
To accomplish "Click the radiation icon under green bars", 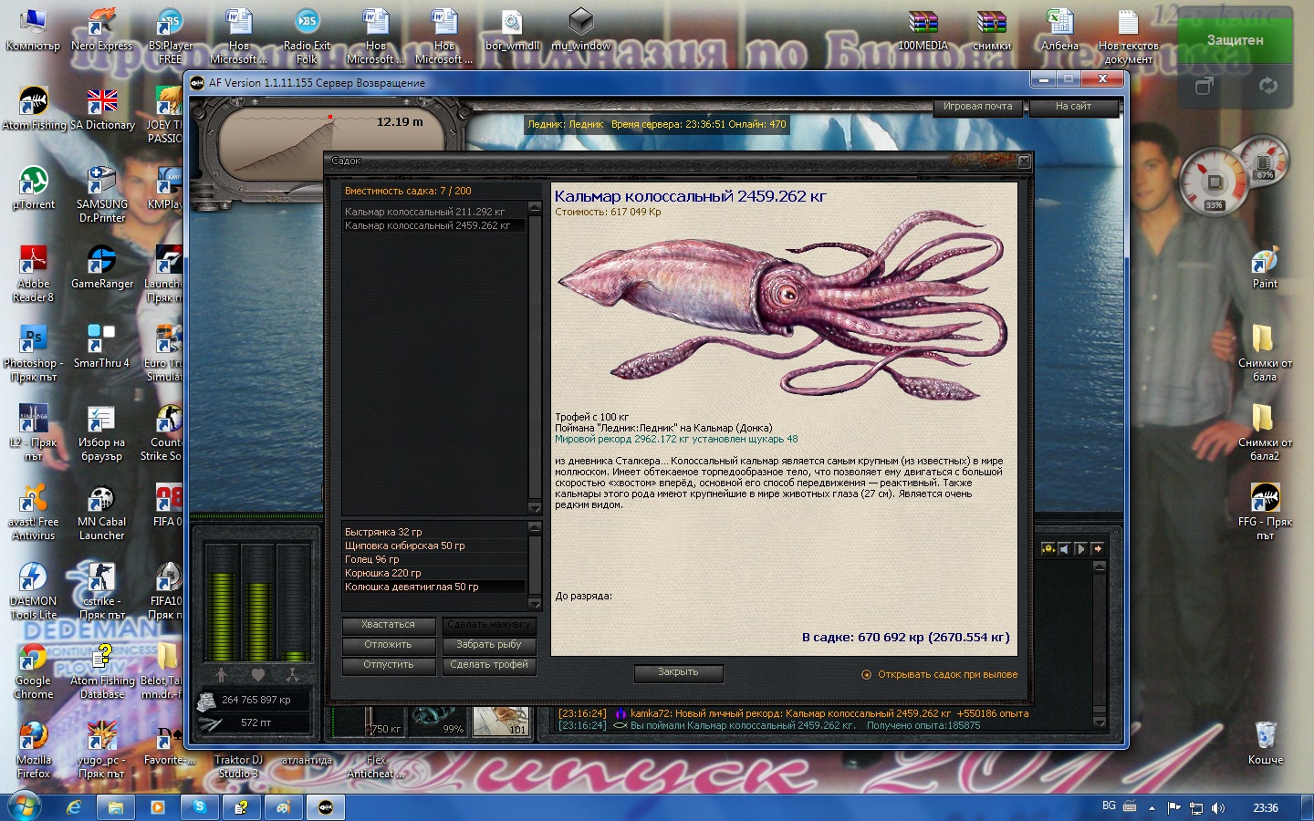I will click(x=292, y=675).
